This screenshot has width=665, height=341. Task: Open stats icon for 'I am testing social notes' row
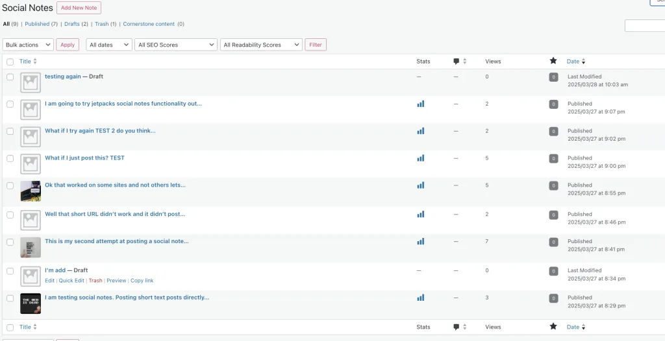point(420,298)
